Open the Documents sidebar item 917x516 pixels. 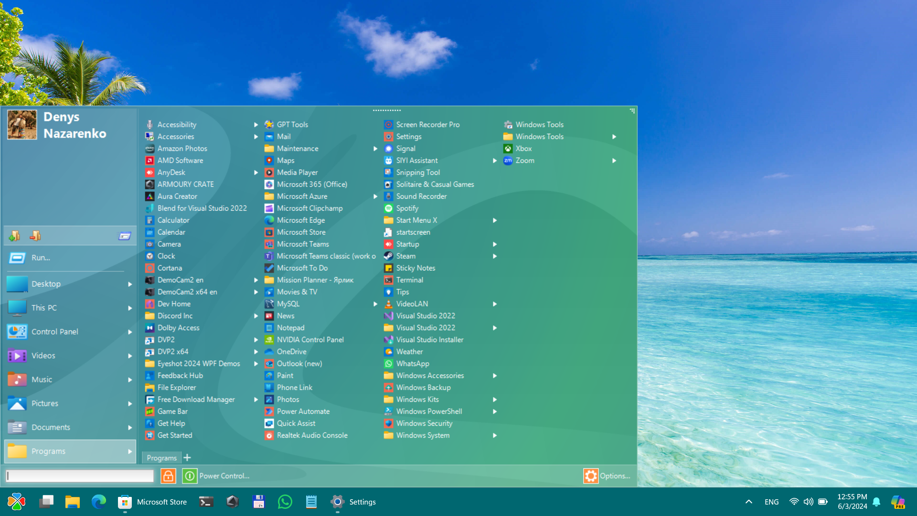70,427
